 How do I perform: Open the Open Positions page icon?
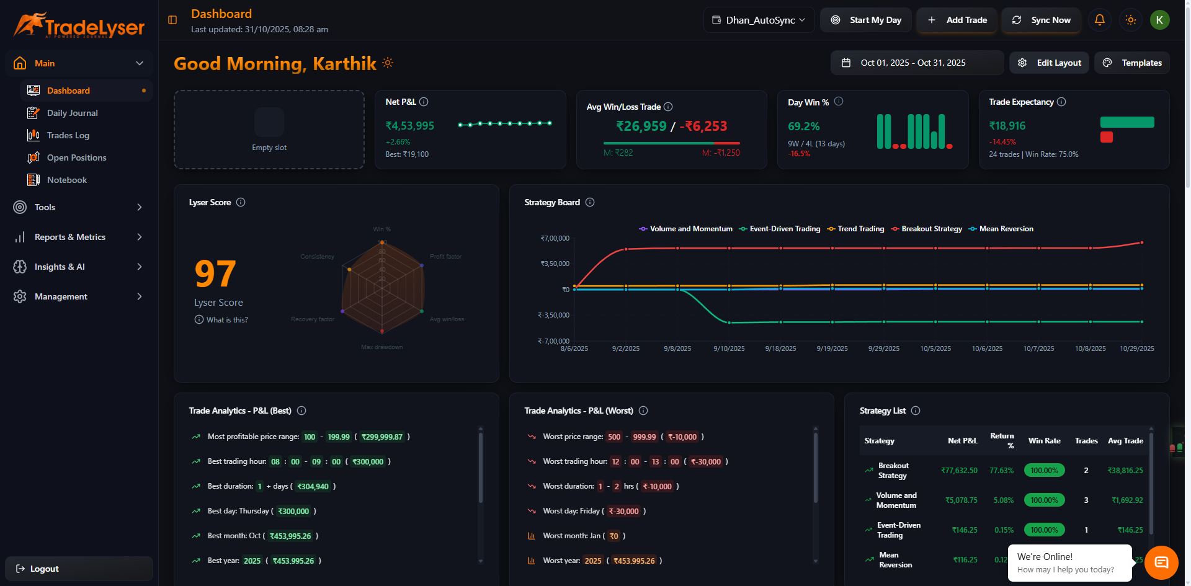[x=33, y=158]
